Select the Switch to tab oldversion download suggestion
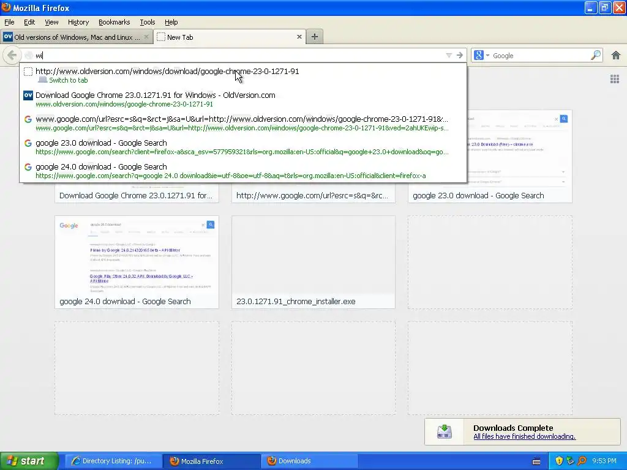Screen dimensions: 627x470 pyautogui.click(x=242, y=75)
